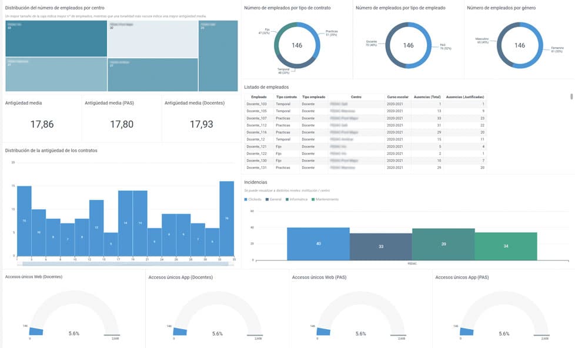Click the Incidencias bar labeled 39
575x348 pixels.
point(443,244)
